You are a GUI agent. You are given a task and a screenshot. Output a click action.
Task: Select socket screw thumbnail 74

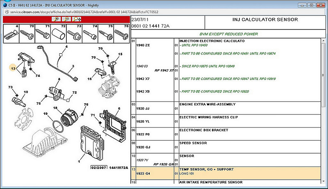click(x=90, y=34)
